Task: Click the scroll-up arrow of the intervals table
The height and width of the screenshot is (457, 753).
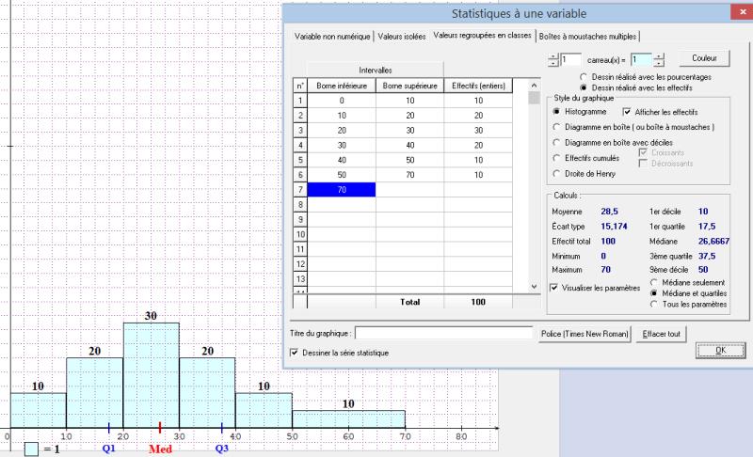Action: pos(534,84)
